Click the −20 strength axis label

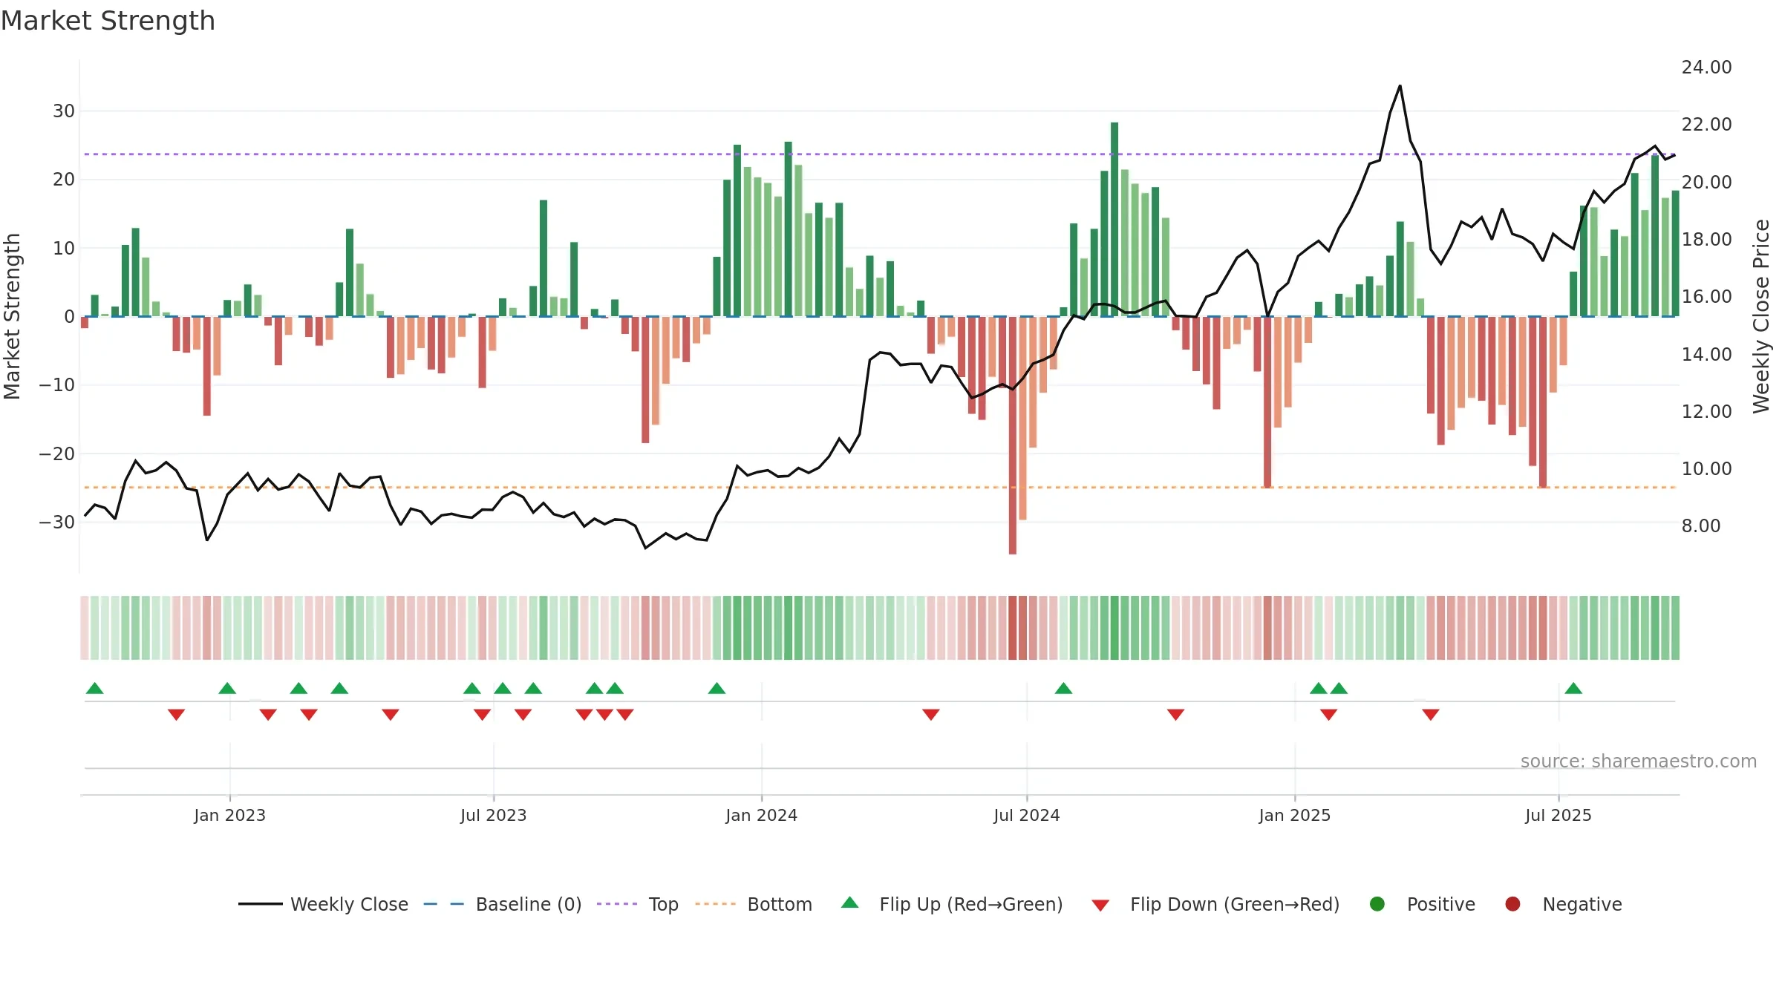pos(57,453)
